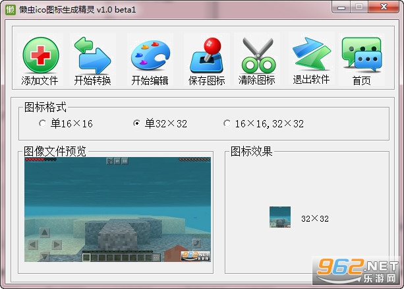Minimize the 懒虫ico window

click(x=341, y=7)
